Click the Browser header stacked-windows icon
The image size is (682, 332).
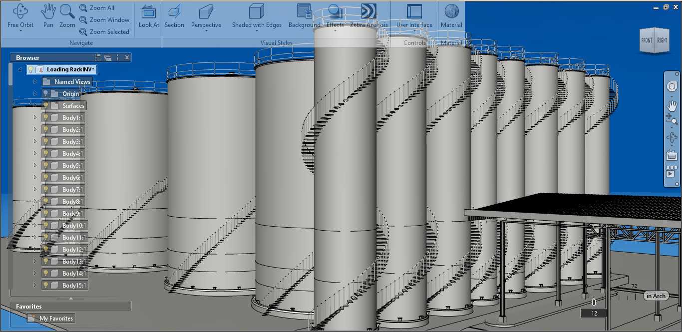pos(108,58)
